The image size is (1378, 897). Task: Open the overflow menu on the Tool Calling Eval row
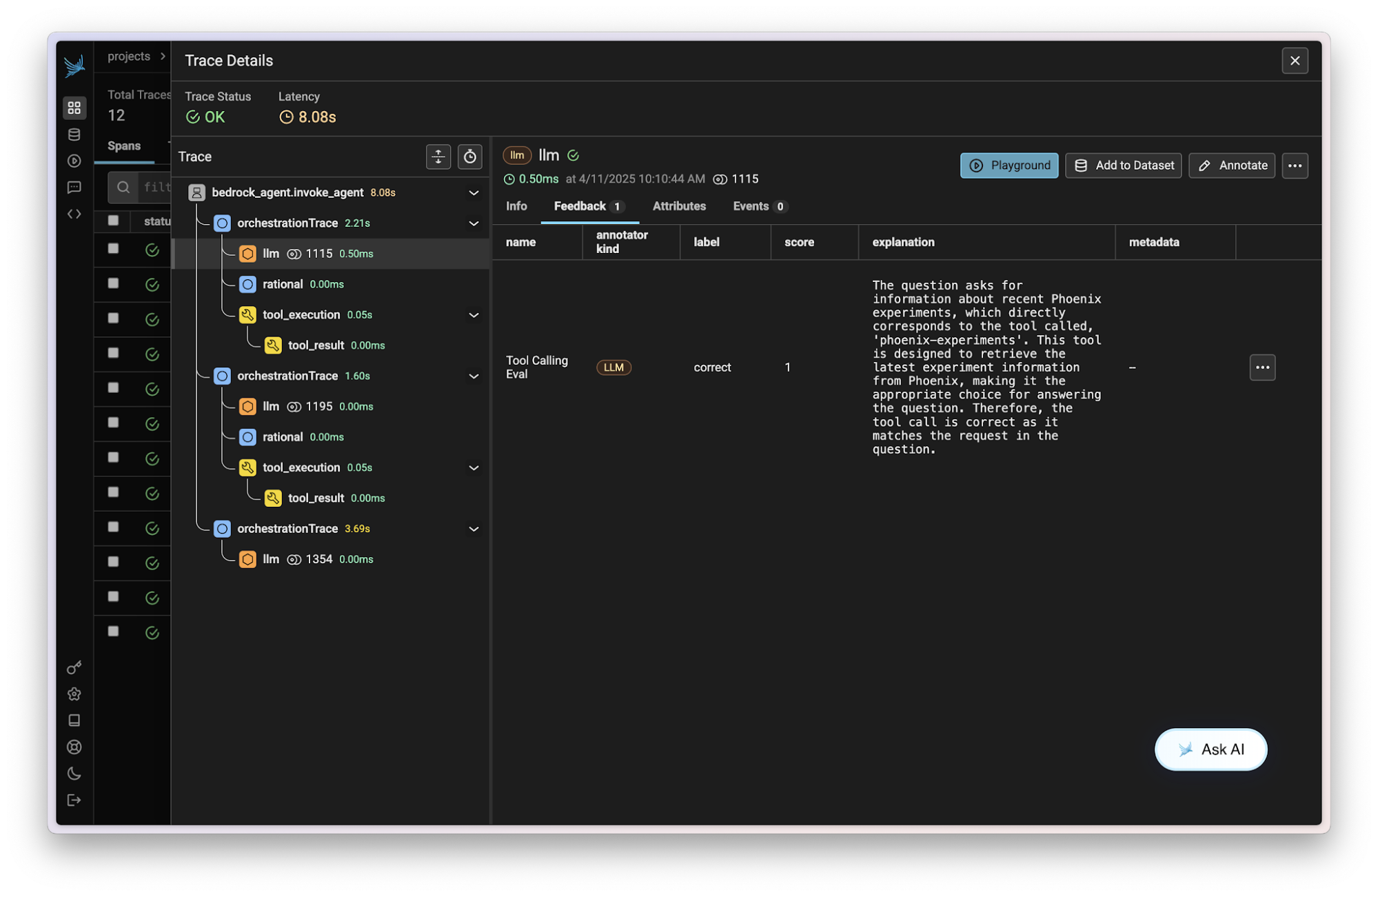pos(1262,367)
